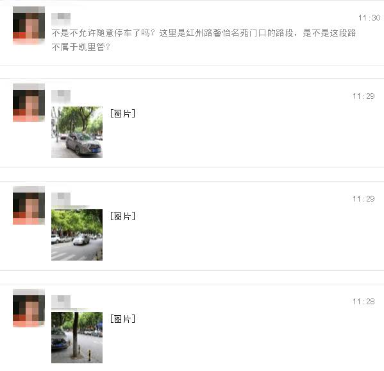The width and height of the screenshot is (384, 371).
Task: Click the [图片] label beside the crosswalk photo
Action: pyautogui.click(x=122, y=216)
